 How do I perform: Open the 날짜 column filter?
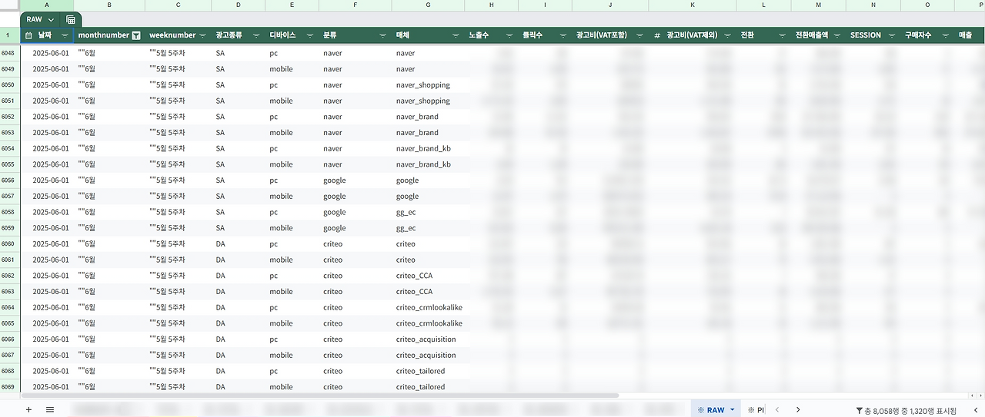pyautogui.click(x=65, y=35)
